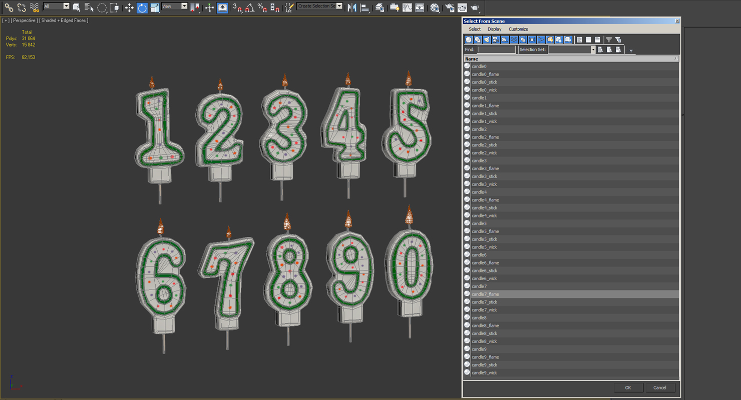The width and height of the screenshot is (741, 400).
Task: Activate the Select and Link tool
Action: coord(9,7)
